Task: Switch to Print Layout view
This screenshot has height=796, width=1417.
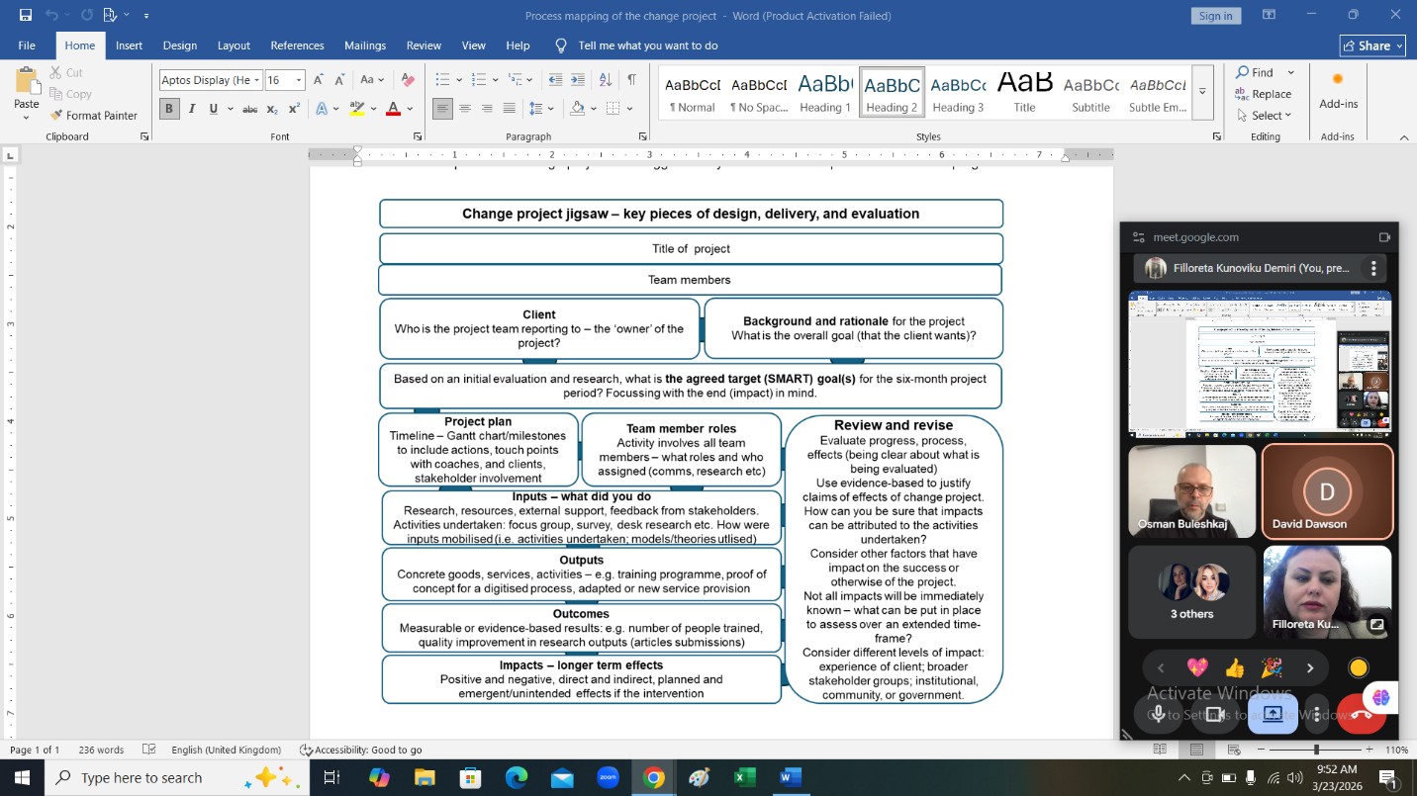Action: coord(1197,750)
